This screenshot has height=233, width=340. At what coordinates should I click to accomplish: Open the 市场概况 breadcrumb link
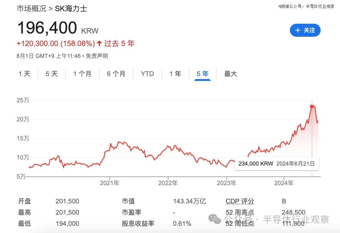point(32,9)
